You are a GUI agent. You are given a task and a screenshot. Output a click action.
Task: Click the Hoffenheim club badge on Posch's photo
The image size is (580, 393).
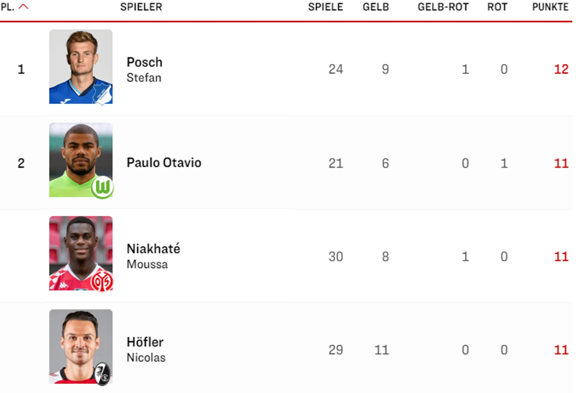(x=102, y=93)
